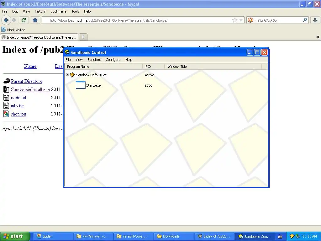This screenshot has height=241, width=321.
Task: Click the yellow Sandbox DefaultBox icon
Action: coord(72,75)
